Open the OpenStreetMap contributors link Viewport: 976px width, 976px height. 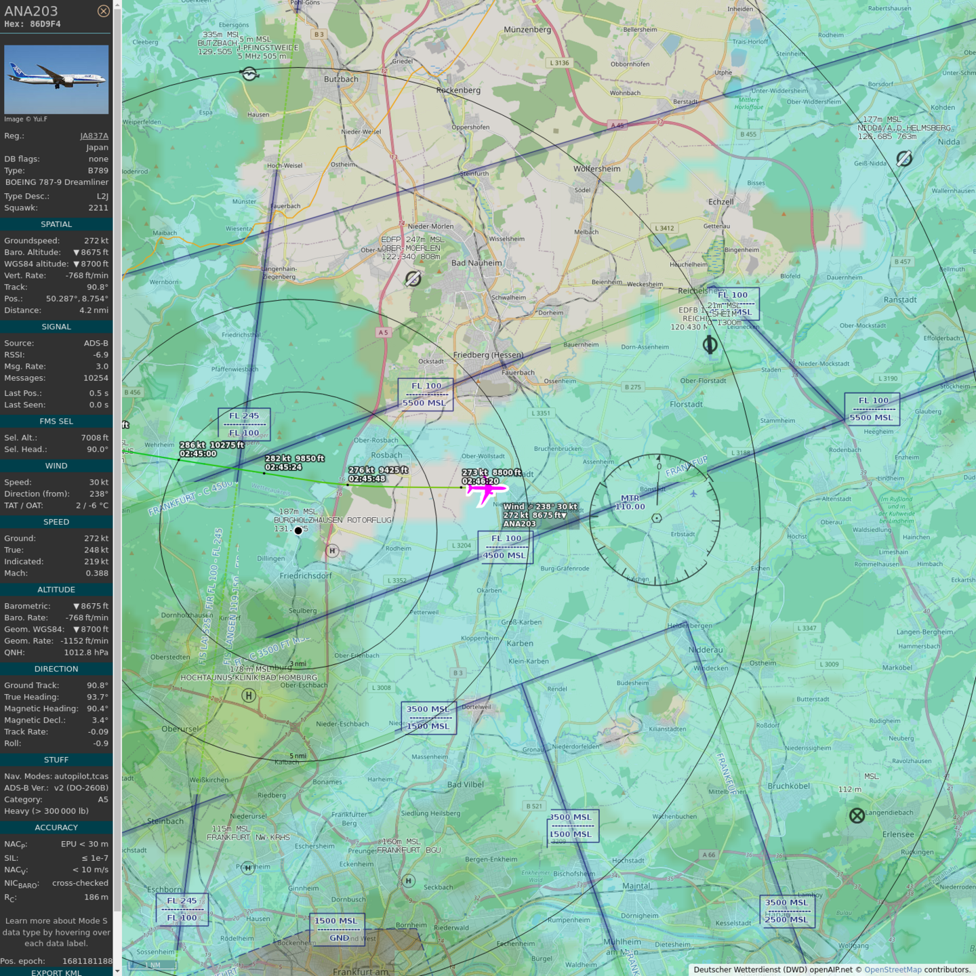click(893, 970)
